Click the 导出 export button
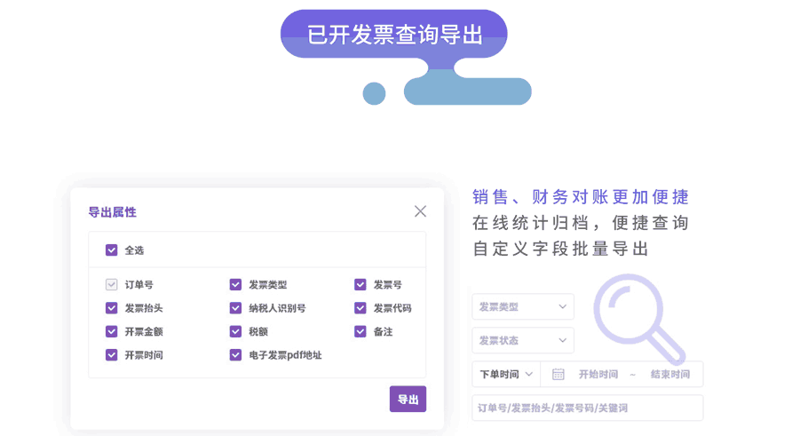The width and height of the screenshot is (808, 436). tap(408, 399)
